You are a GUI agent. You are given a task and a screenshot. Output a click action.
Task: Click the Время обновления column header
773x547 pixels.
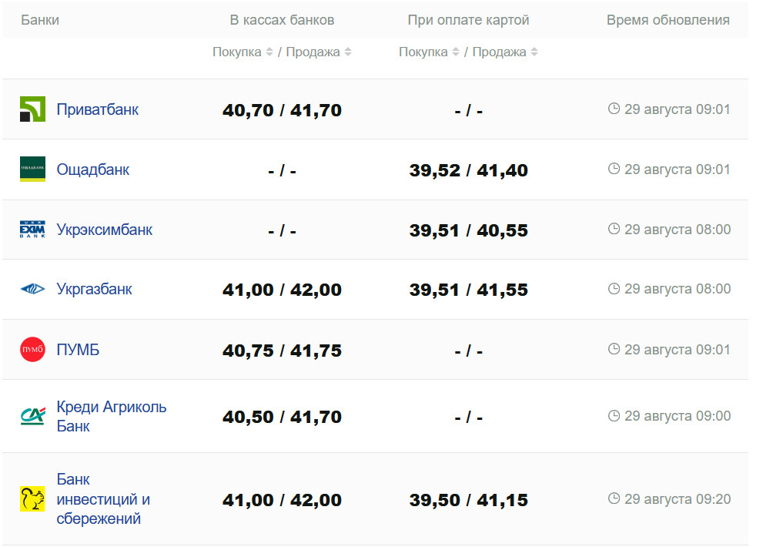(668, 21)
